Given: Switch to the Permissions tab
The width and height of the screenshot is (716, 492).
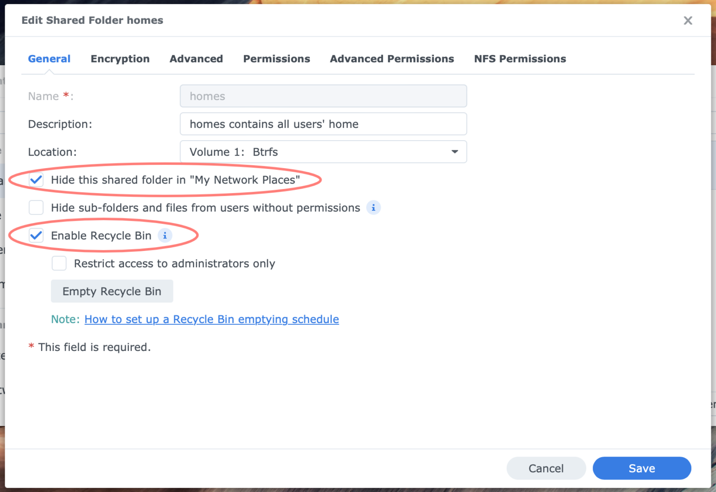Looking at the screenshot, I should [x=276, y=59].
